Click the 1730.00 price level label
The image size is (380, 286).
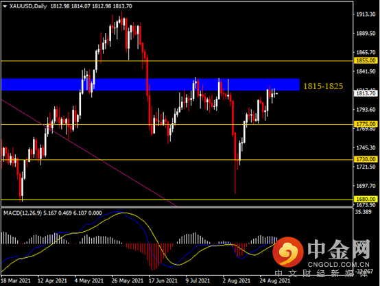point(366,159)
